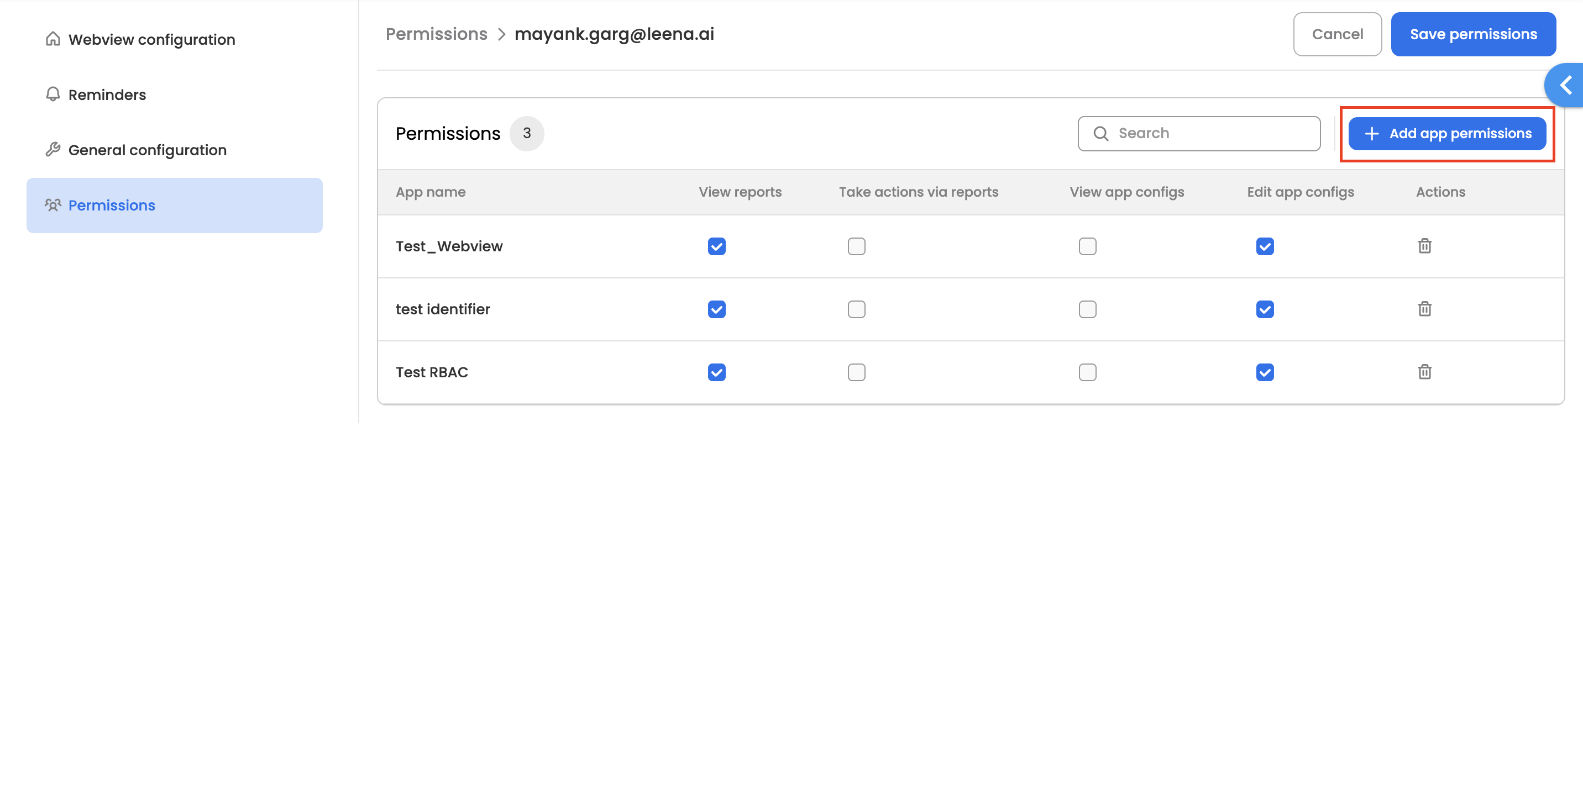Uncheck View reports for Test_Webview
Screen dimensions: 1583x801
point(716,246)
